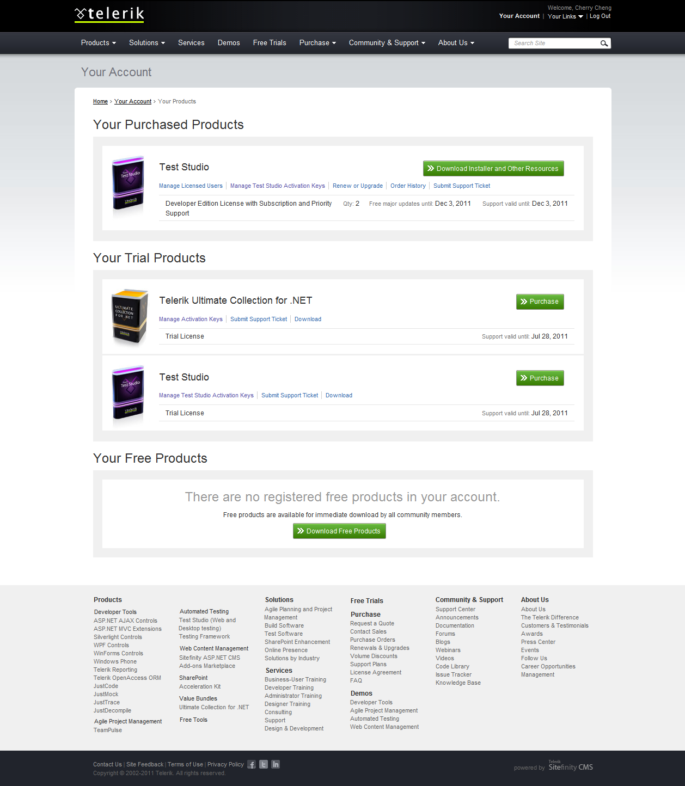Image resolution: width=685 pixels, height=786 pixels.
Task: Open Free Tools footer link
Action: (x=193, y=720)
